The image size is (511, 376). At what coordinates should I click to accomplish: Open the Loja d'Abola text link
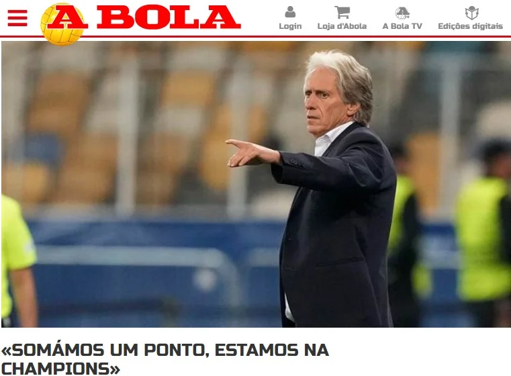coord(342,26)
